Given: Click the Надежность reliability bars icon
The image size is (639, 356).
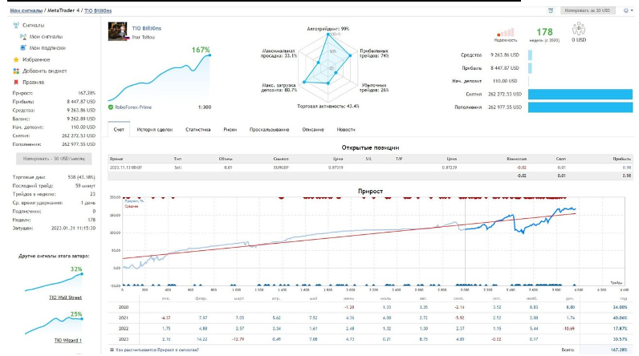Looking at the screenshot, I should (x=505, y=33).
